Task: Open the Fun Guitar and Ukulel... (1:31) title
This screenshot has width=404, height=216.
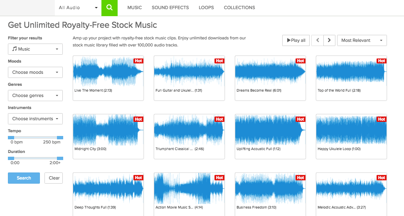Action: click(179, 90)
